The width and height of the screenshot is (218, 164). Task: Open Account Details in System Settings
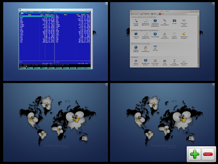coord(136,22)
